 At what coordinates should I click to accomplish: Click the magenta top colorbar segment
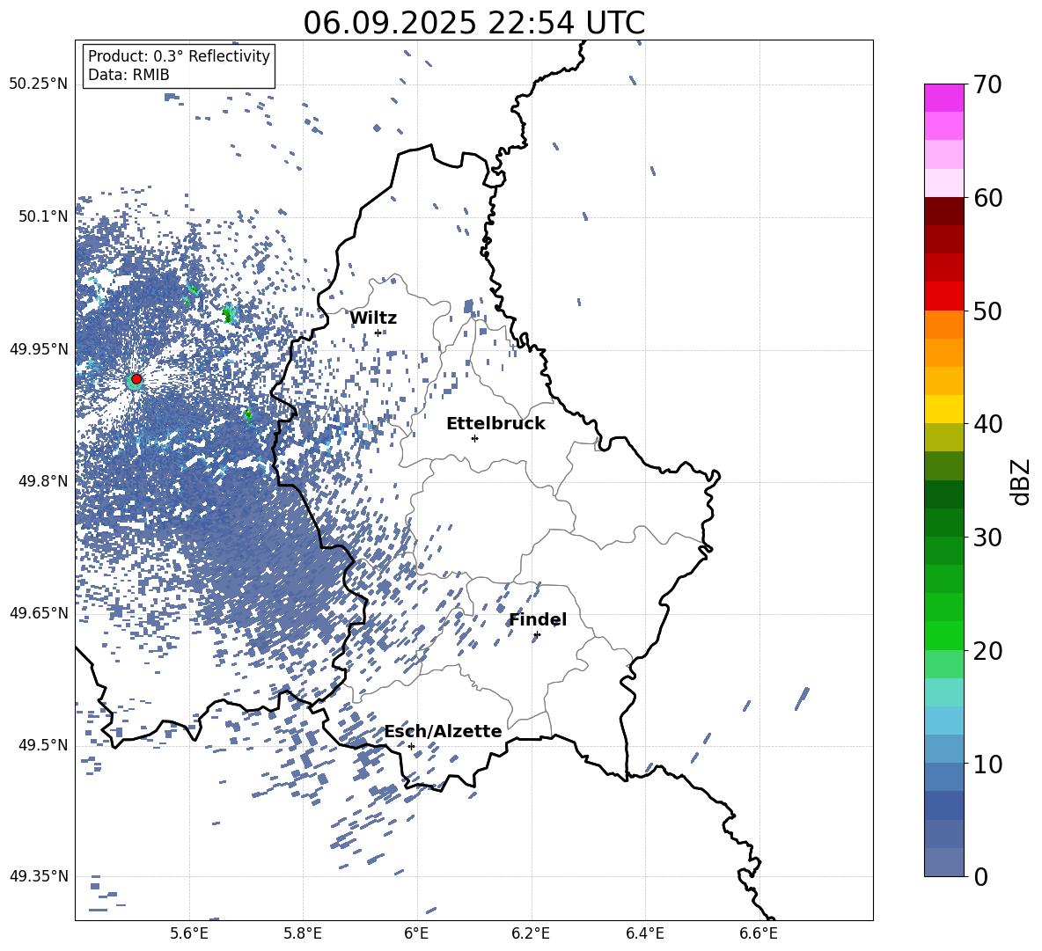point(943,98)
